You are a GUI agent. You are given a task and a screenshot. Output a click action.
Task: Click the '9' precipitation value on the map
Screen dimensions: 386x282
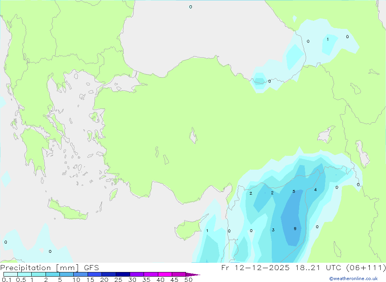pos(295,229)
